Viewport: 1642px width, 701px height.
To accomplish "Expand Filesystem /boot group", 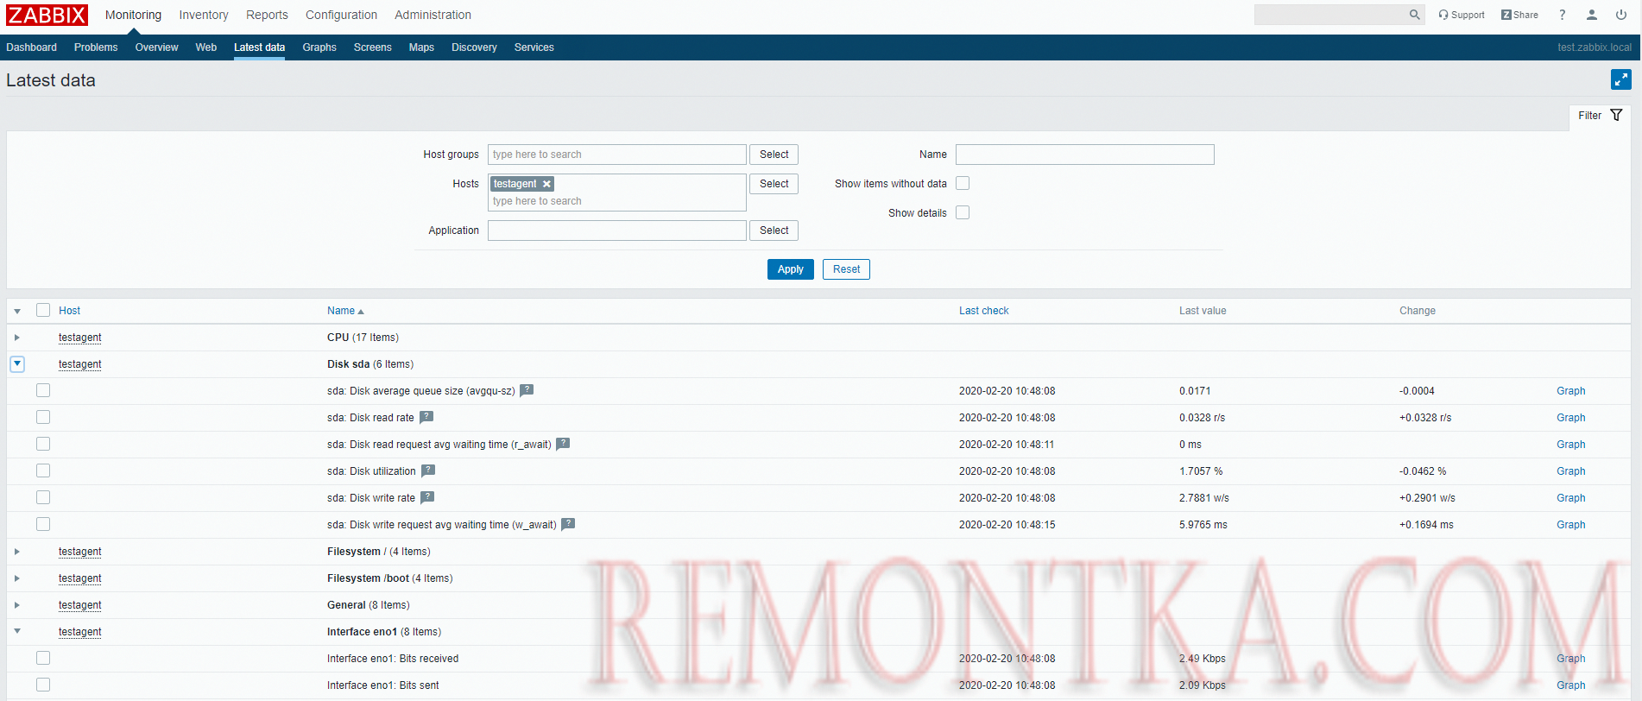I will 17,578.
